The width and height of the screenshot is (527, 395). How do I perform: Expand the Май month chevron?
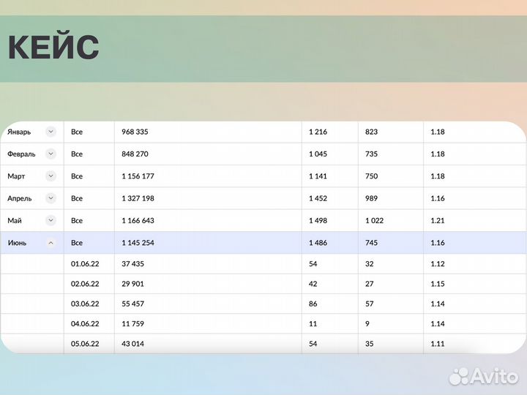click(51, 220)
